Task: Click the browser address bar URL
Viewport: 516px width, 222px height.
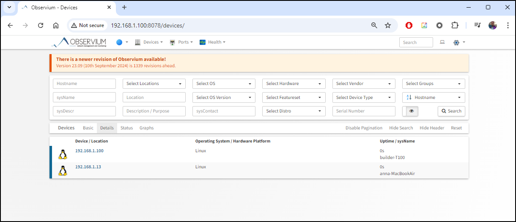Action: tap(148, 25)
